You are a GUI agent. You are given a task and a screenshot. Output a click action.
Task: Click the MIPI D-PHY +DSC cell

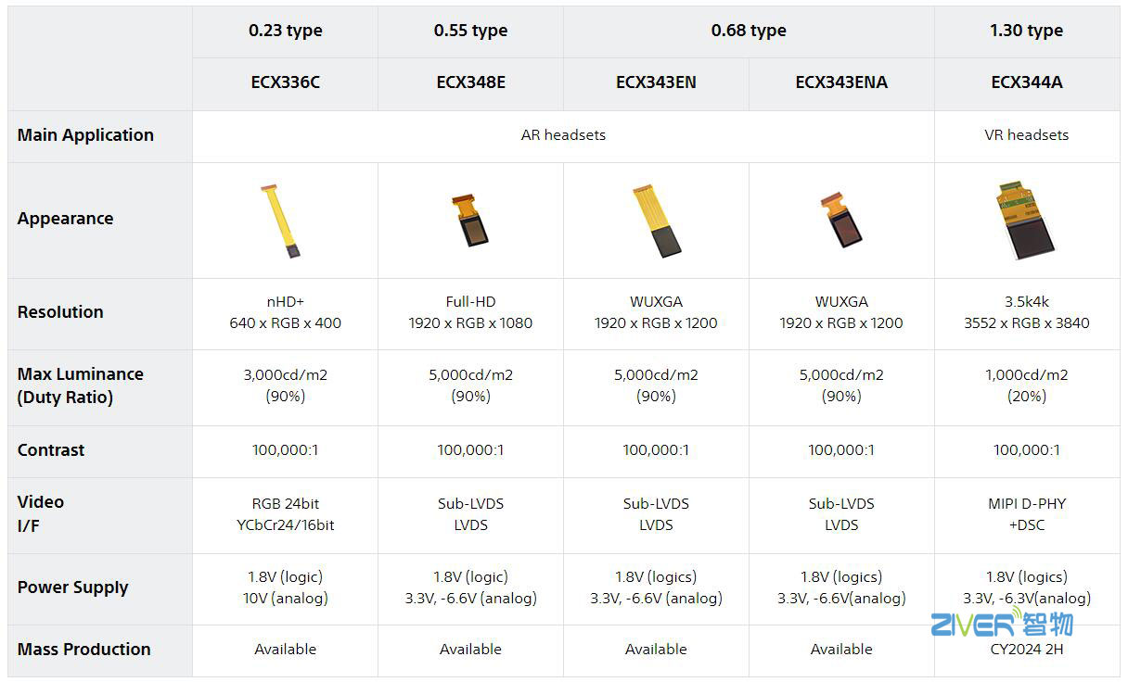coord(1026,514)
